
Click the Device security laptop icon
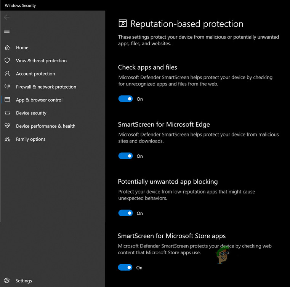pos(7,113)
